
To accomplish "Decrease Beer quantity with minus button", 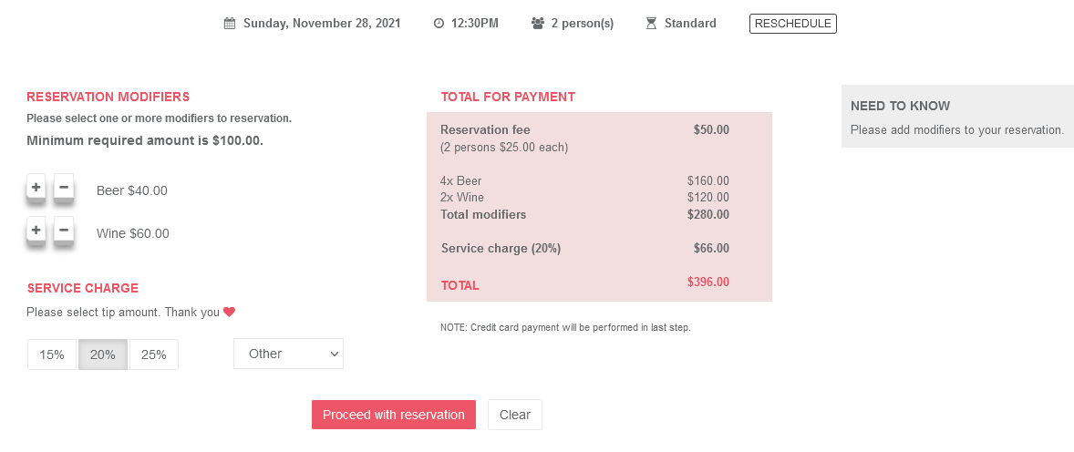I will (x=64, y=187).
